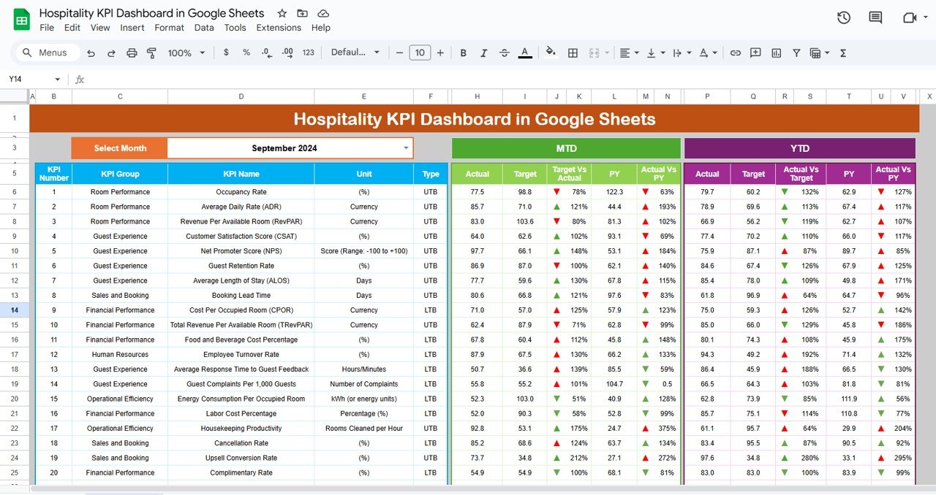
Task: Open the Select Month dropdown
Action: (407, 148)
